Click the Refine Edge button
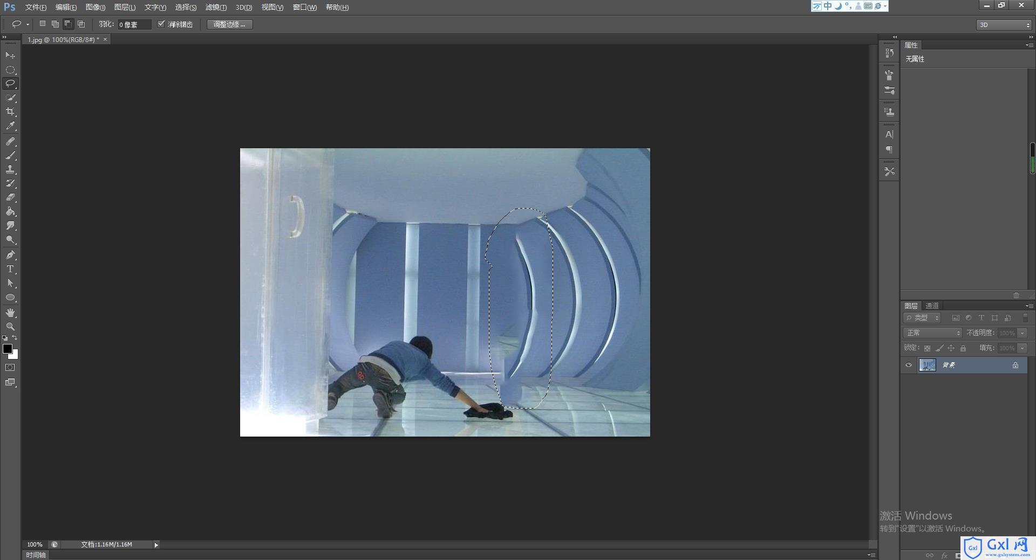Viewport: 1036px width, 560px height. tap(229, 24)
